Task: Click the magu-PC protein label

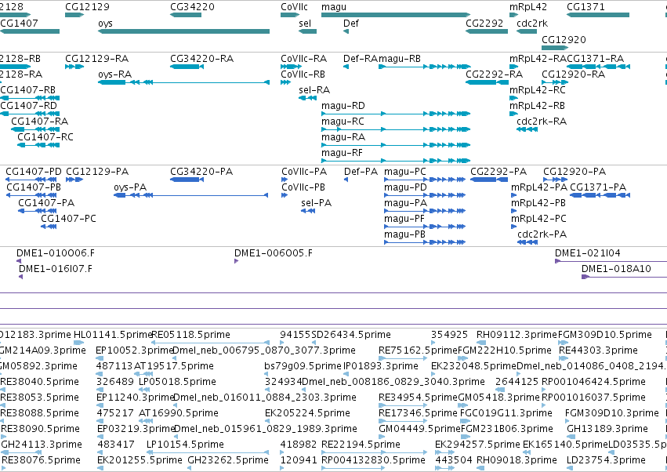Action: pos(405,172)
